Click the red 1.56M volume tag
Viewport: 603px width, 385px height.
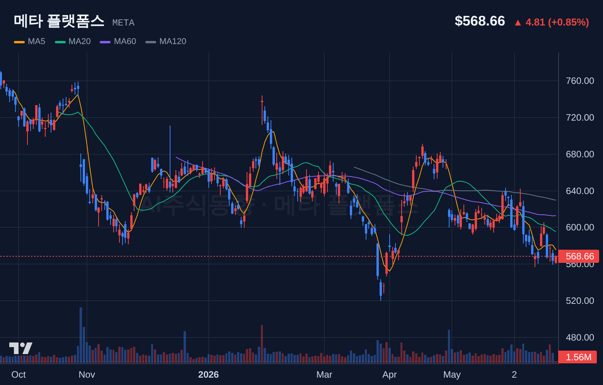[578, 357]
